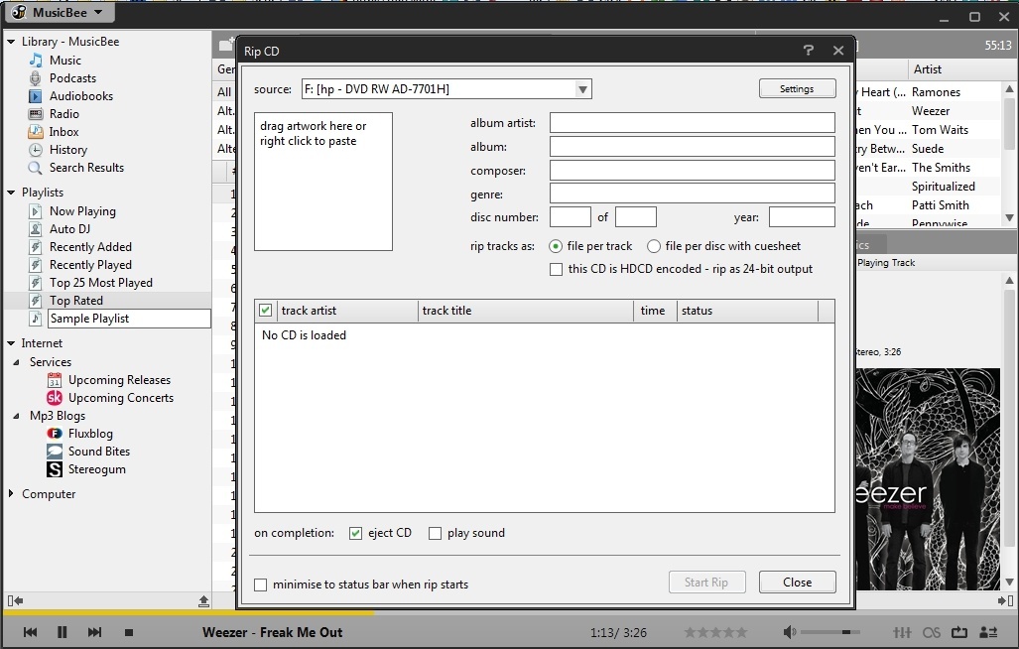Click the Close button in Rip CD

(x=797, y=583)
